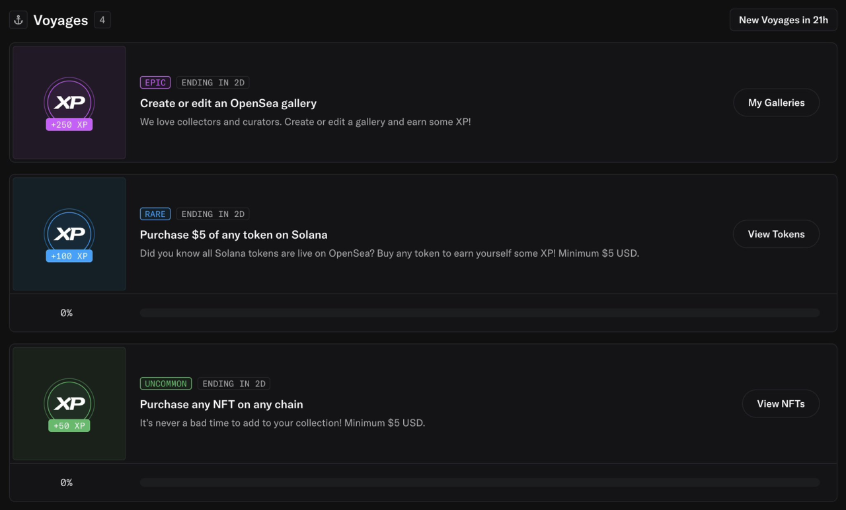This screenshot has height=510, width=846.
Task: Click the +250 XP reward label
Action: [x=69, y=124]
